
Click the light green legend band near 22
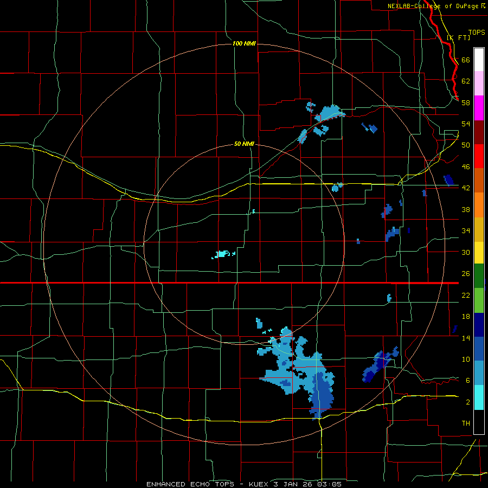[x=479, y=300]
